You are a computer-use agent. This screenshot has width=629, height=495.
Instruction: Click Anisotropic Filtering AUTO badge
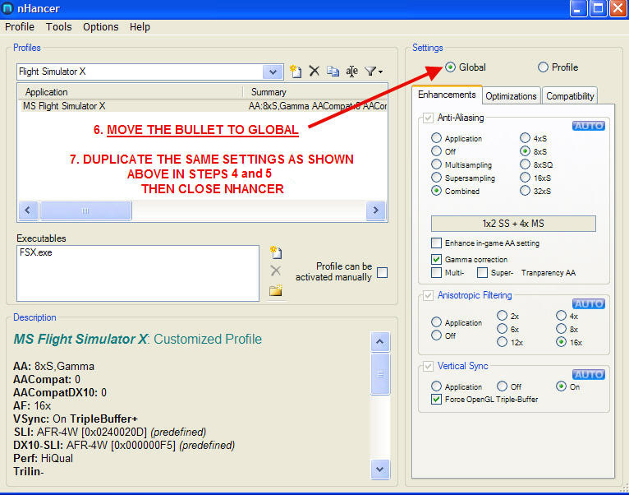click(588, 303)
